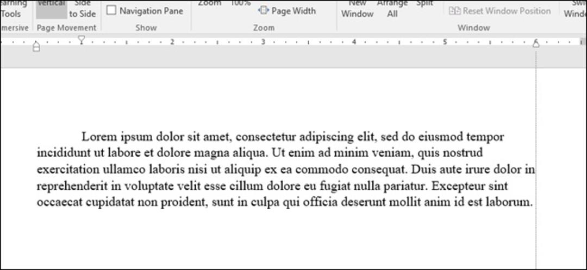The image size is (587, 270).
Task: Place cursor on the word "Lorem"
Action: [x=99, y=137]
